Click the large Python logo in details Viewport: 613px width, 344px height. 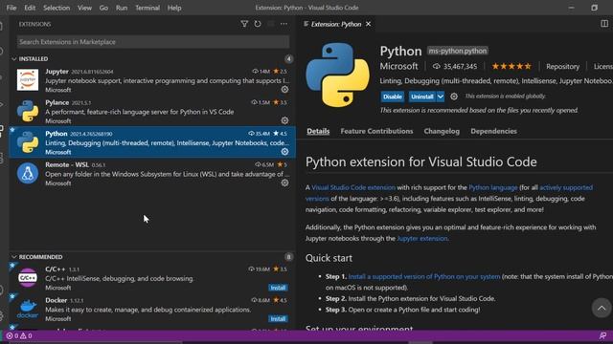point(338,75)
